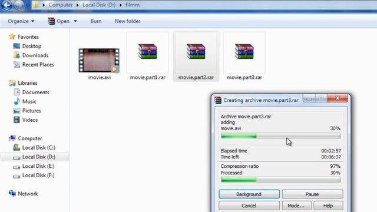Click the Videos library icon
Image resolution: width=377 pixels, height=212 pixels.
coord(16,120)
